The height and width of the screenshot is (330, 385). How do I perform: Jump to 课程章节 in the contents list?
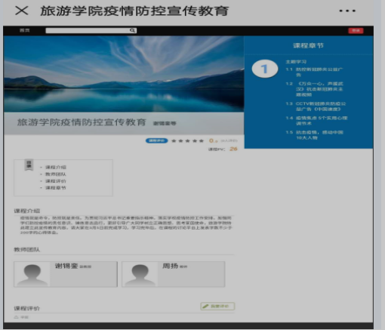point(56,188)
